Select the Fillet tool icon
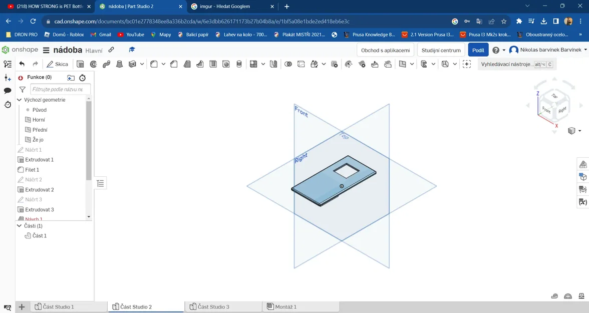The width and height of the screenshot is (589, 313). 154,64
